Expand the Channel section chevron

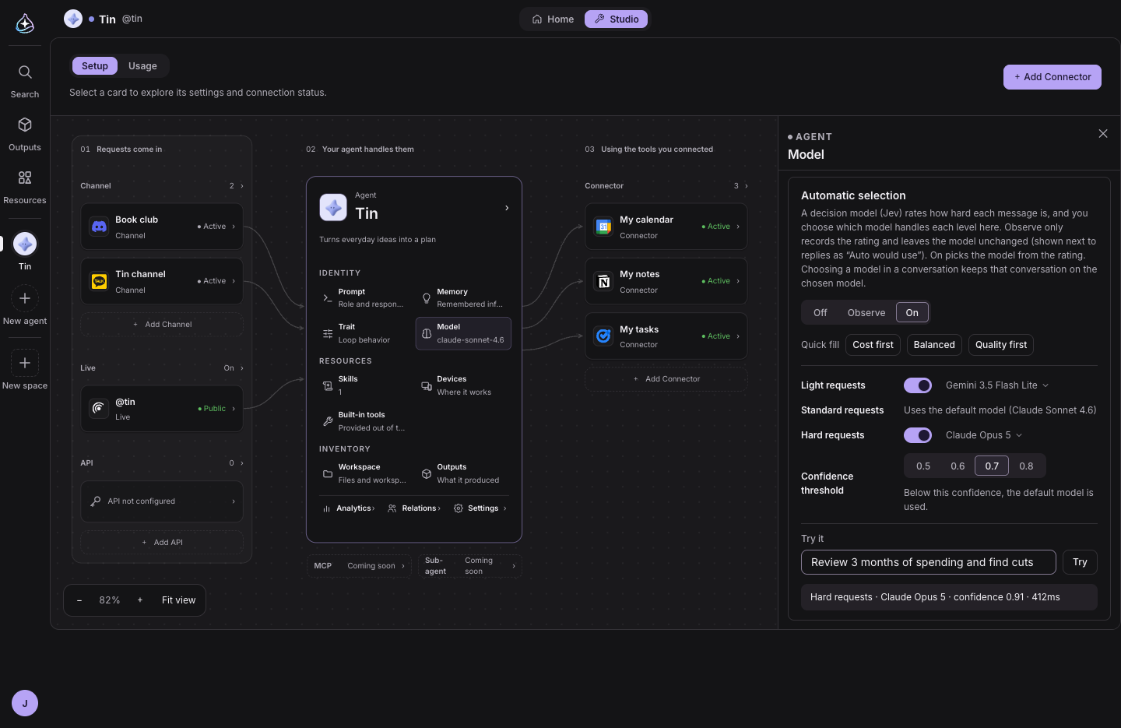tap(242, 186)
